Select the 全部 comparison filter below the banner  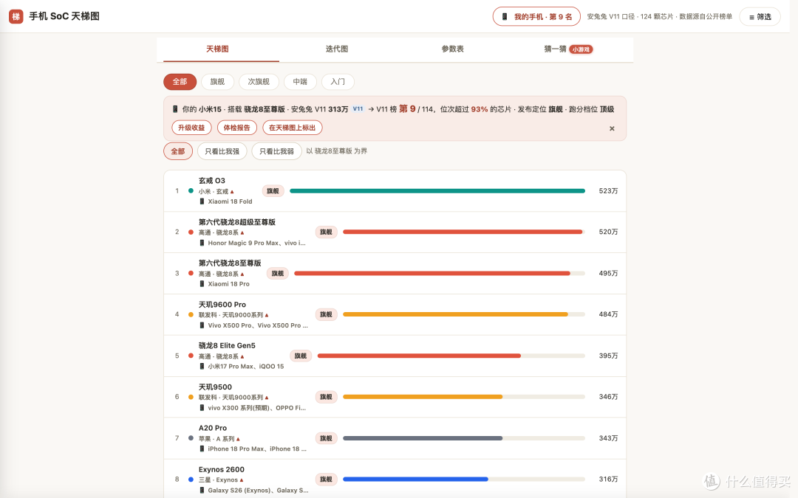pos(177,151)
